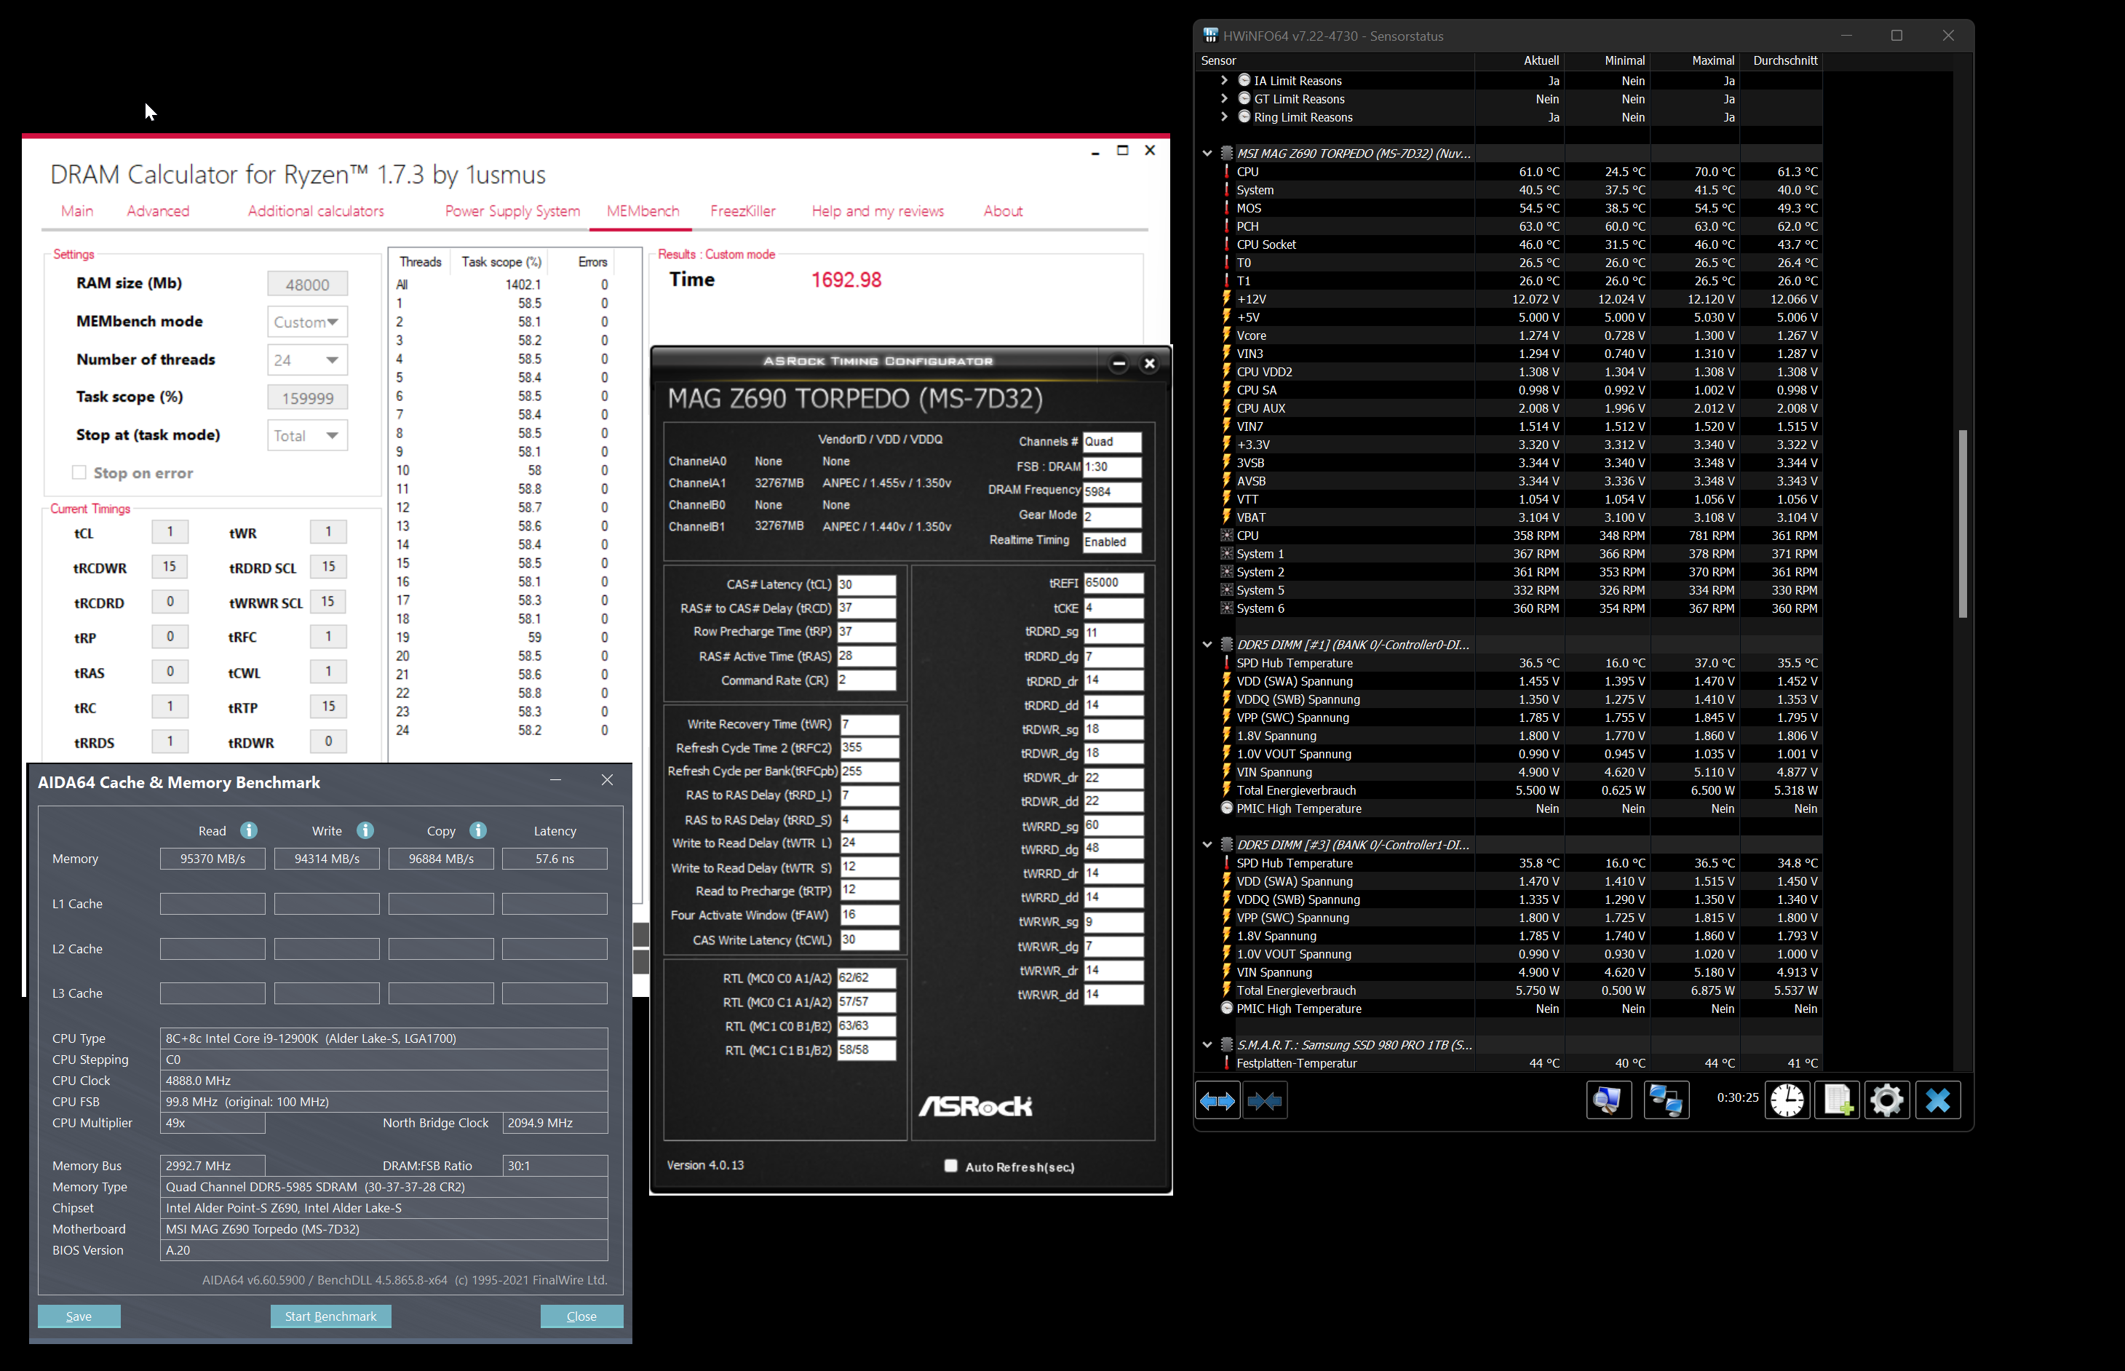Click the expand columns arrows icon in HWiNFO
Image resolution: width=2125 pixels, height=1371 pixels.
1217,1101
